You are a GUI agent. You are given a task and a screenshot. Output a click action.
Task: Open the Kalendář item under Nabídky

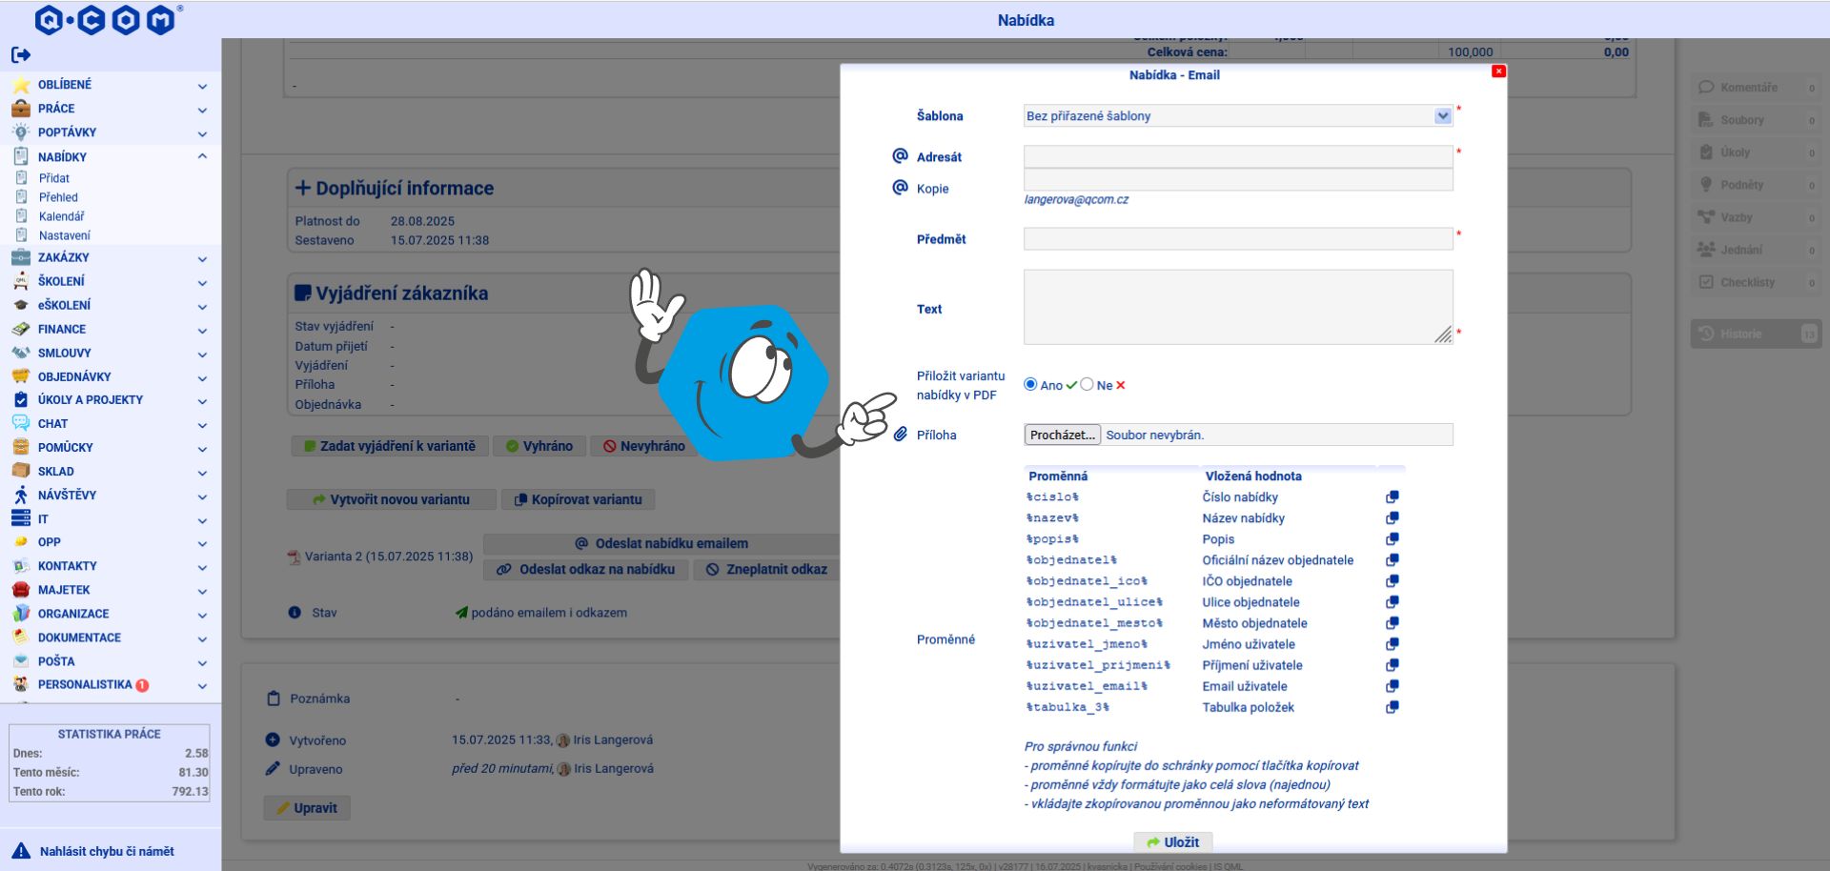(x=61, y=216)
